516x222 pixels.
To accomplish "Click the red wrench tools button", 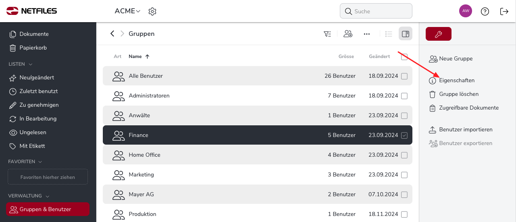I will coord(439,34).
